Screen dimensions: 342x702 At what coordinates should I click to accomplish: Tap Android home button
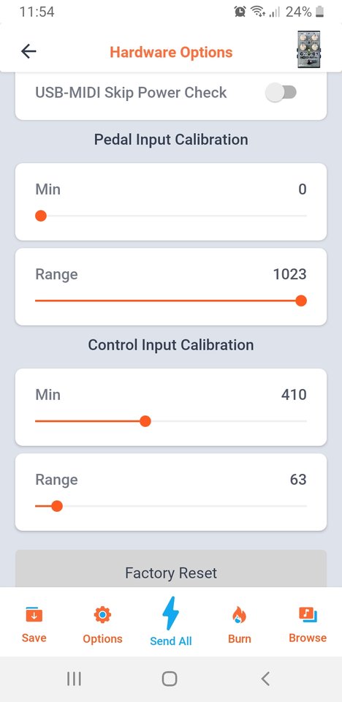pos(170,679)
